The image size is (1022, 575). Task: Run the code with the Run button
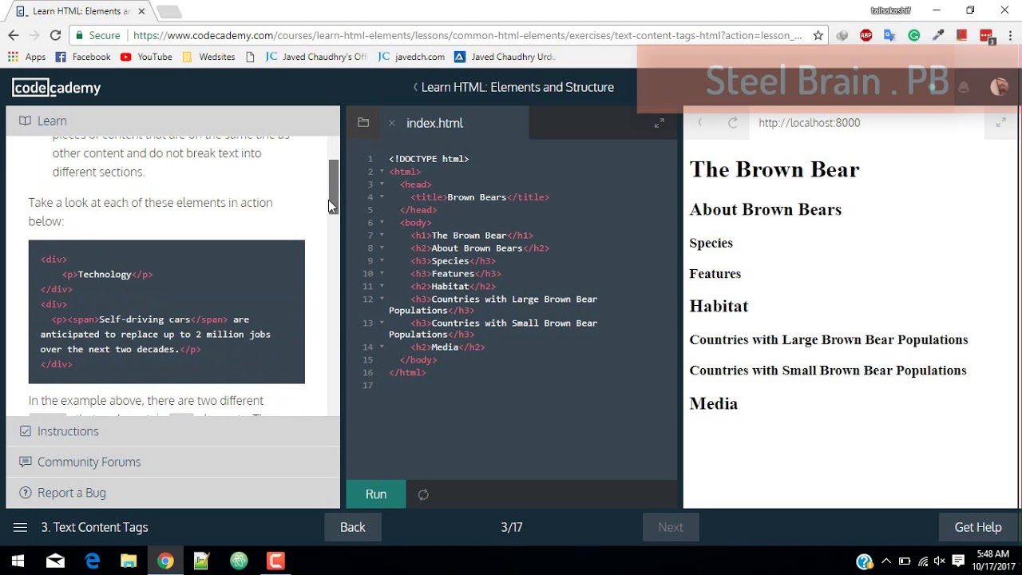point(376,494)
